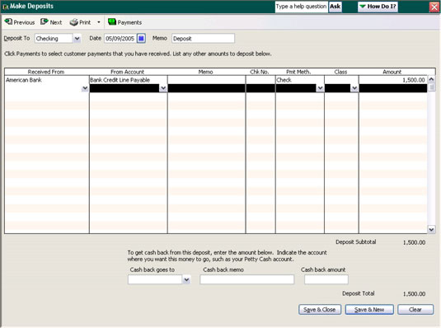
Task: Go to the Previous deposit
Action: [20, 22]
